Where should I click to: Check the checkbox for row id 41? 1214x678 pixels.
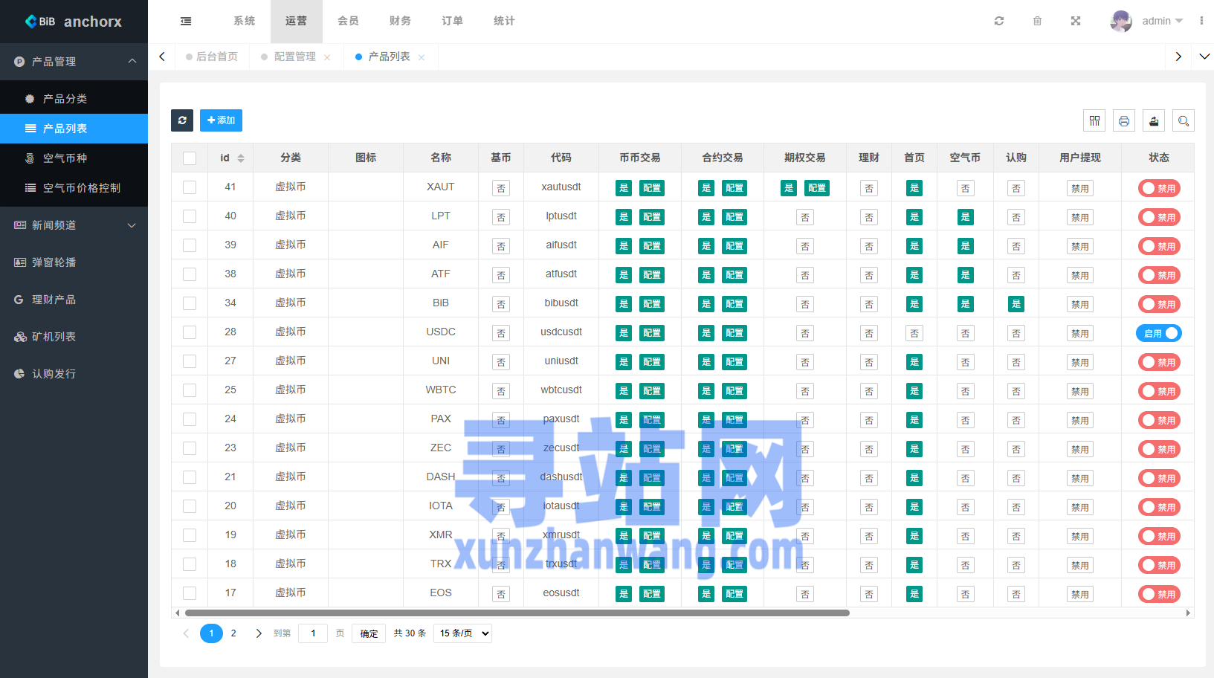pyautogui.click(x=190, y=187)
